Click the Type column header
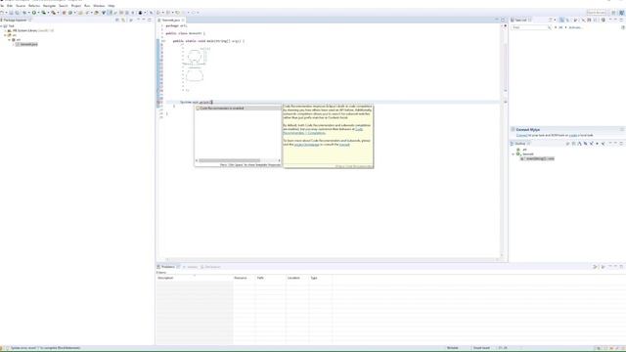The width and height of the screenshot is (626, 352). pyautogui.click(x=321, y=278)
